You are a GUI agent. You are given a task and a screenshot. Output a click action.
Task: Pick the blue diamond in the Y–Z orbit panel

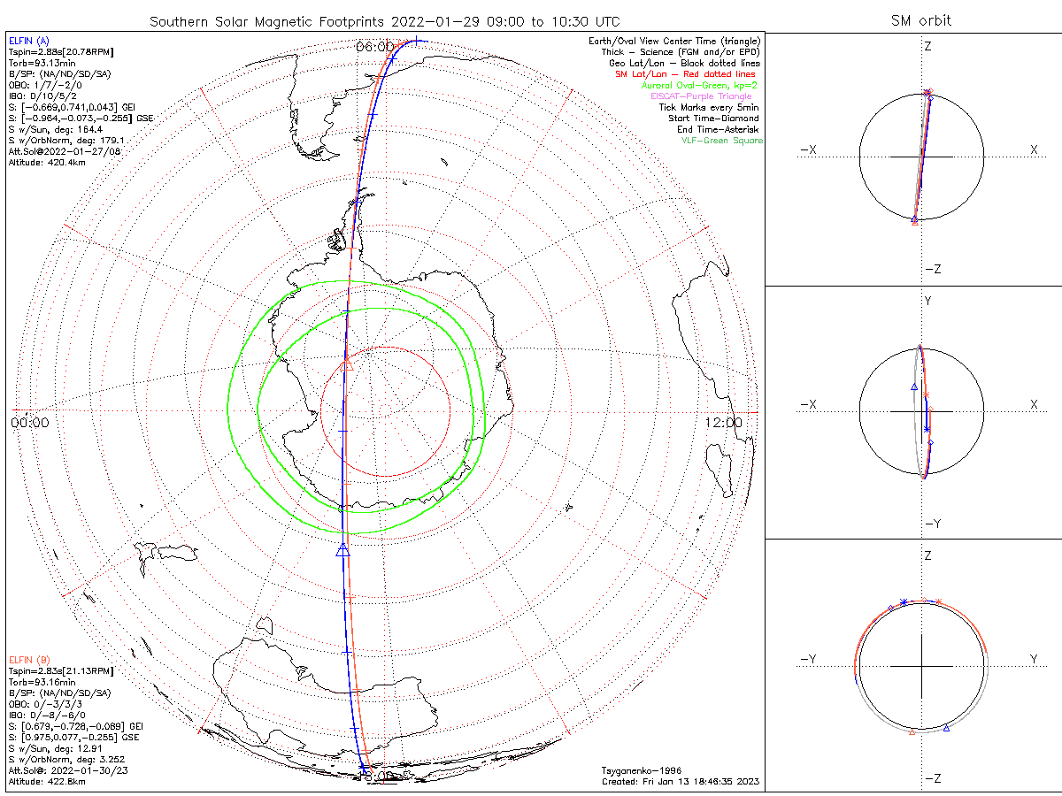pyautogui.click(x=890, y=608)
